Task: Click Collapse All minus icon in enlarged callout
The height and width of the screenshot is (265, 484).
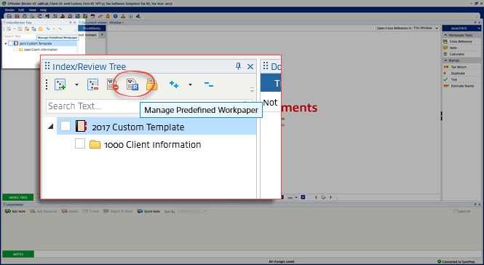Action: (209, 84)
